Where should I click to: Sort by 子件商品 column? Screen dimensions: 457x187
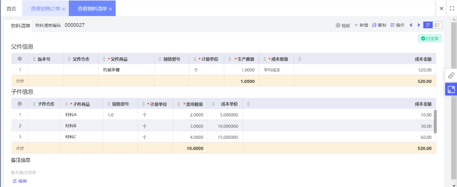tap(66, 104)
